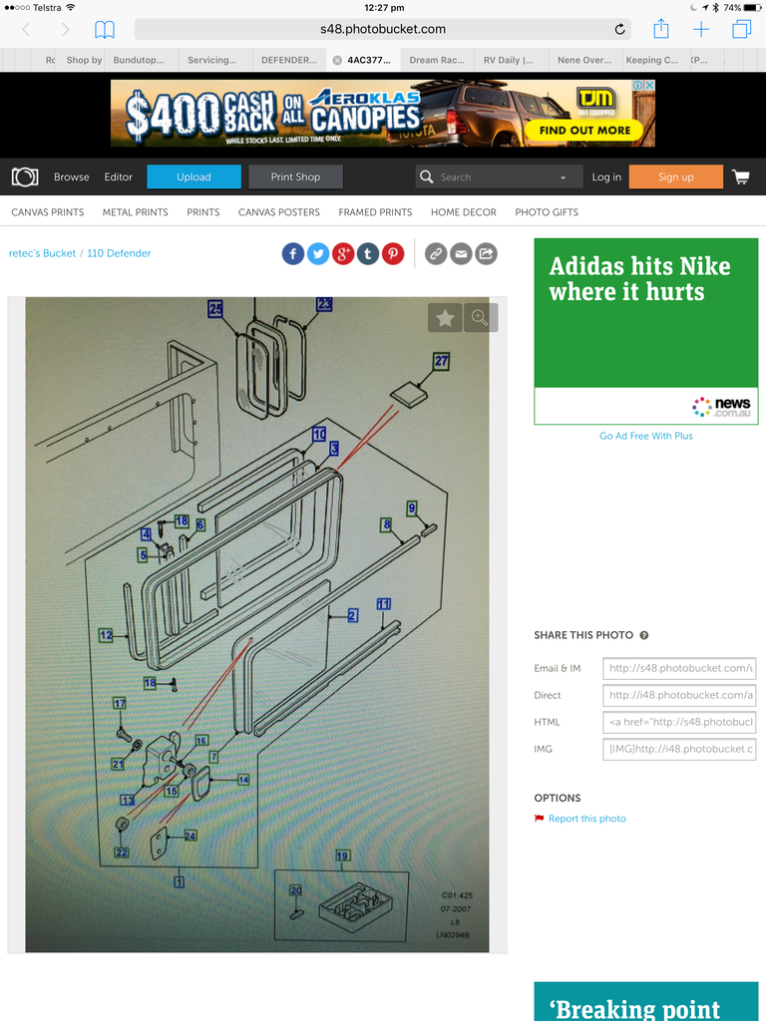Share photo on Tumblr
Viewport: 766px width, 1021px height.
pos(368,254)
